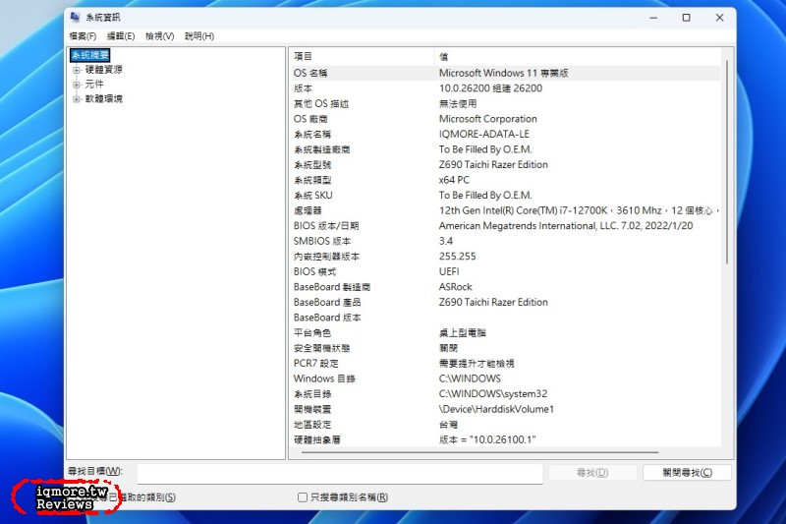Screen dimensions: 786x524
Task: Select the BaseBoard 製造商 row label
Action: pos(332,287)
